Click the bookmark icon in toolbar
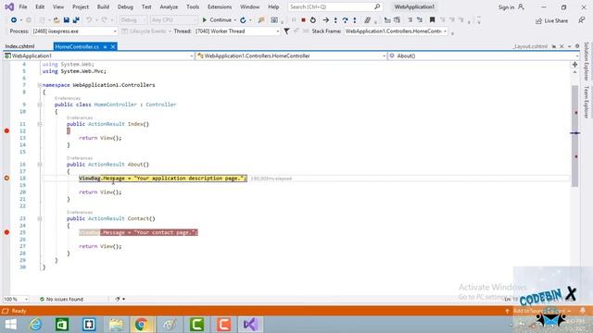Image resolution: width=593 pixels, height=333 pixels. (x=433, y=20)
